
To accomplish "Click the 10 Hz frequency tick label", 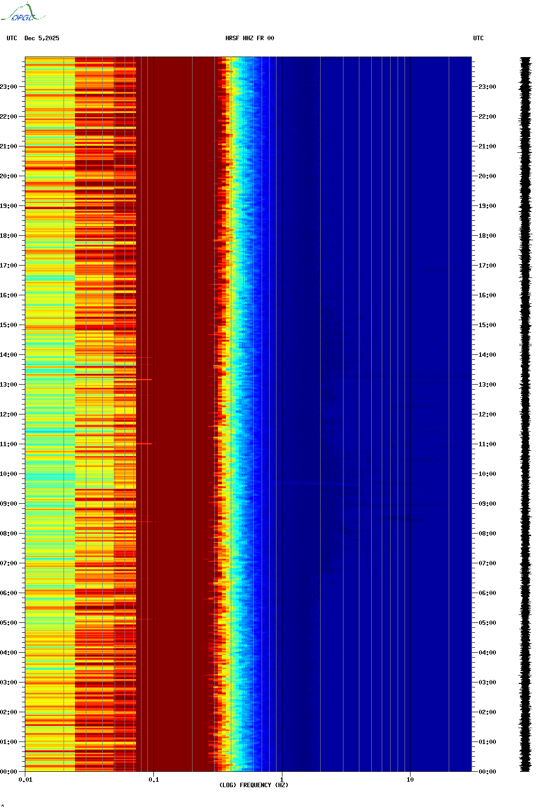I will tap(410, 779).
